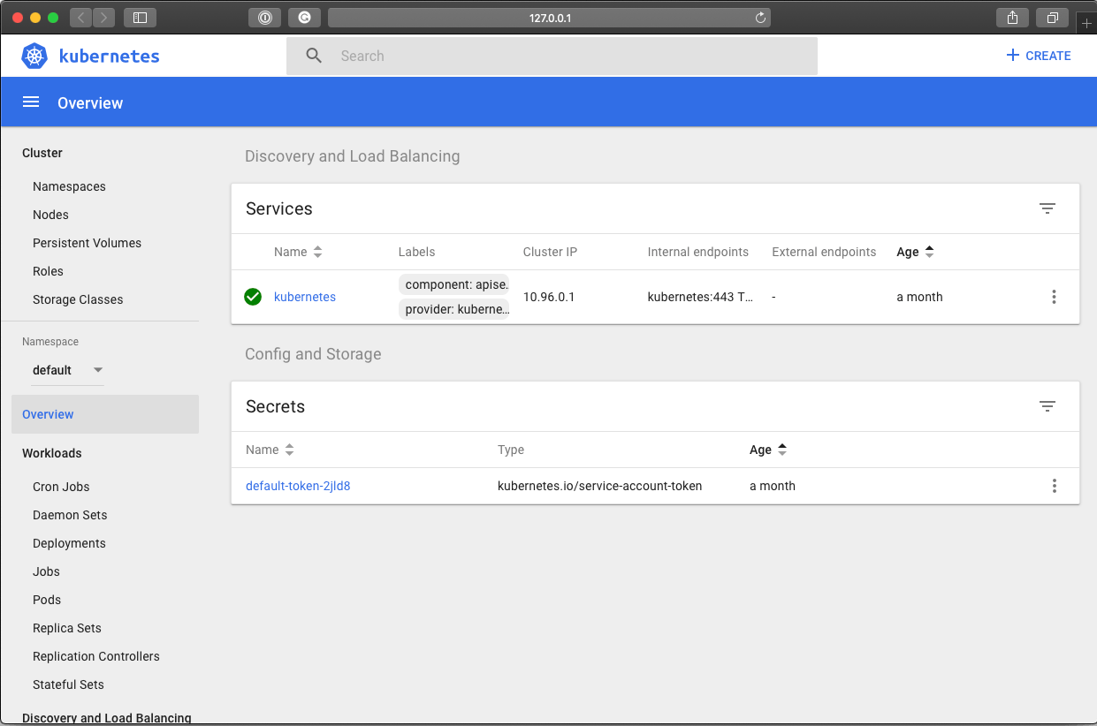The image size is (1097, 726).
Task: Open the kubernetes service link
Action: click(305, 297)
